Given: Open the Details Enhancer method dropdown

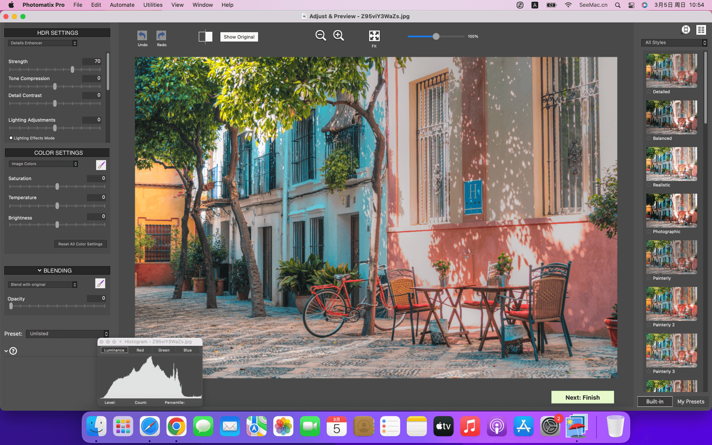Looking at the screenshot, I should click(42, 43).
